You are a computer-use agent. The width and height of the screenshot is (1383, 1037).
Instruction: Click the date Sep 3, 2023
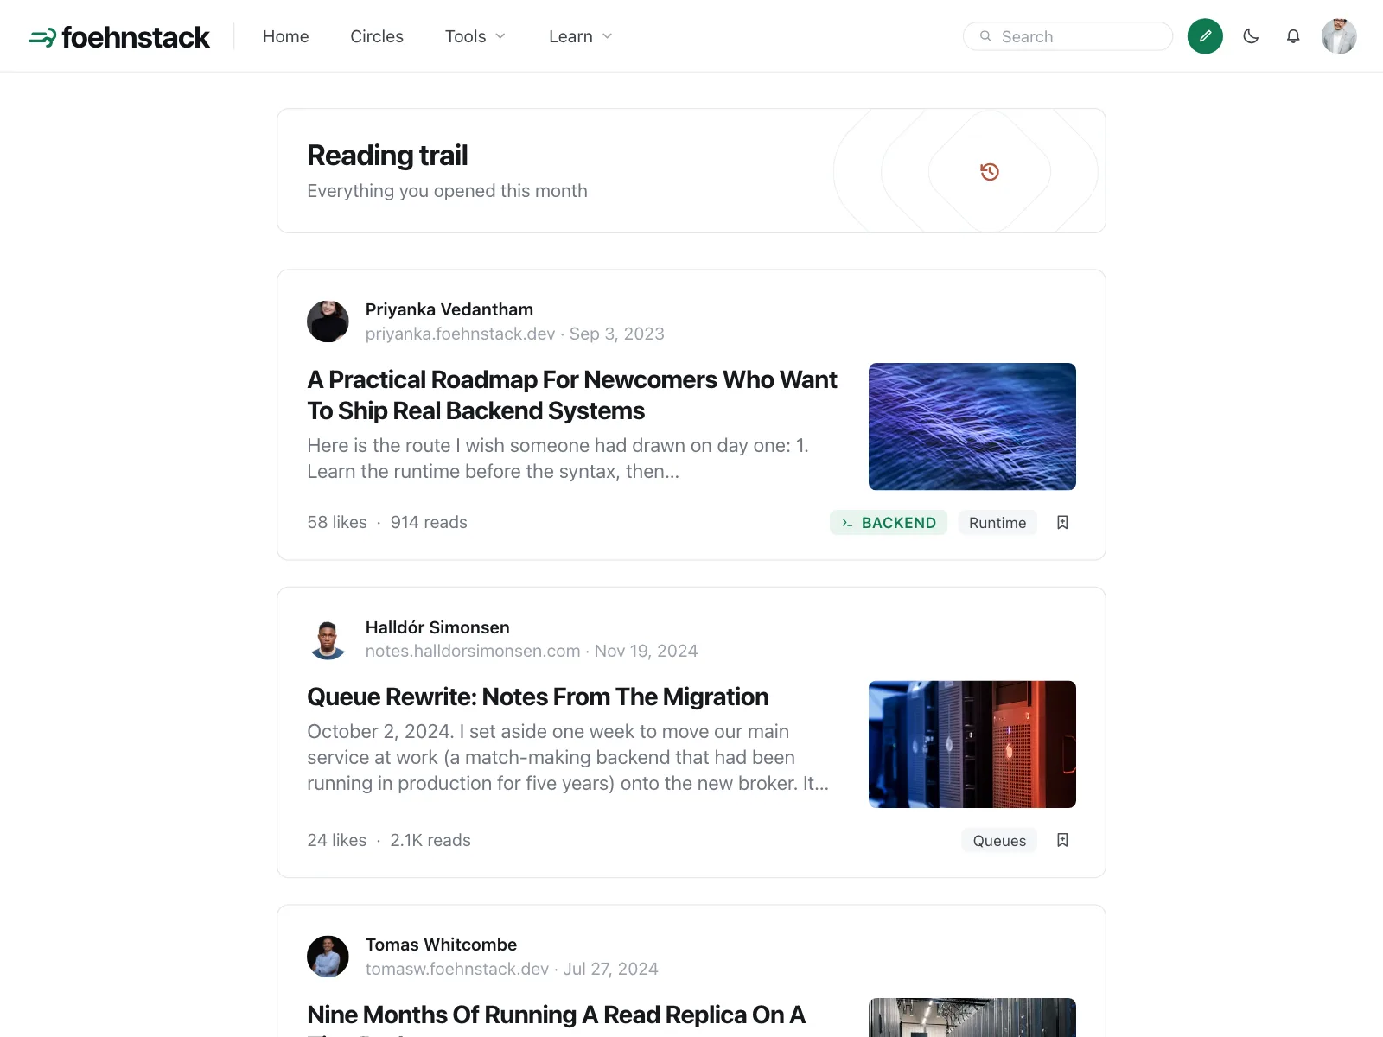(616, 334)
